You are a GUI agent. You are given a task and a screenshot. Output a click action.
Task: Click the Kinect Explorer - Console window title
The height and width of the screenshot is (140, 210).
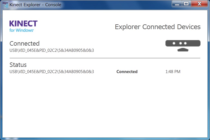click(35, 5)
